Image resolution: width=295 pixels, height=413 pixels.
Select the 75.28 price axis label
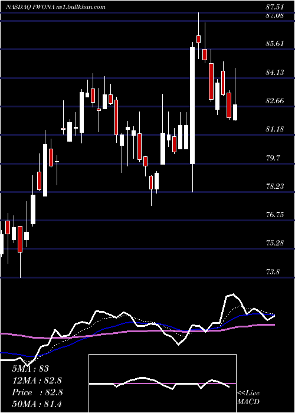(274, 242)
